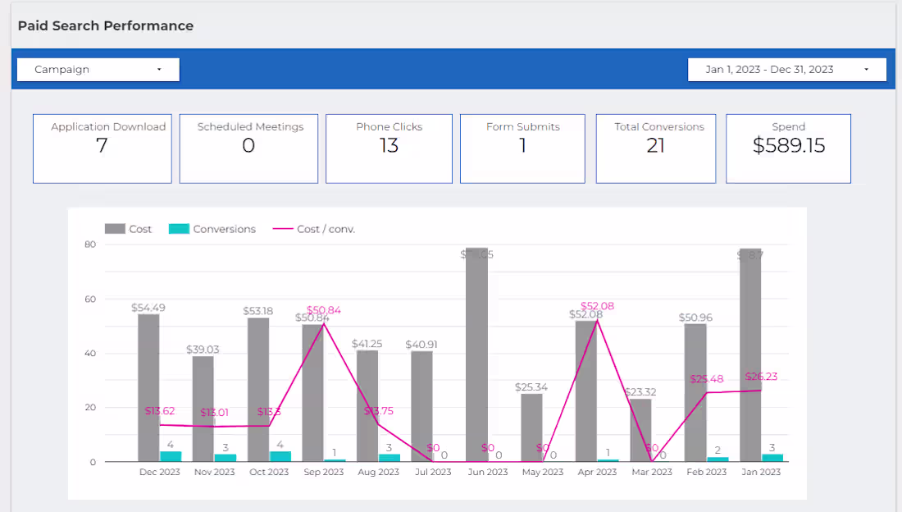The width and height of the screenshot is (902, 512).
Task: Open the date range selector
Action: click(786, 69)
